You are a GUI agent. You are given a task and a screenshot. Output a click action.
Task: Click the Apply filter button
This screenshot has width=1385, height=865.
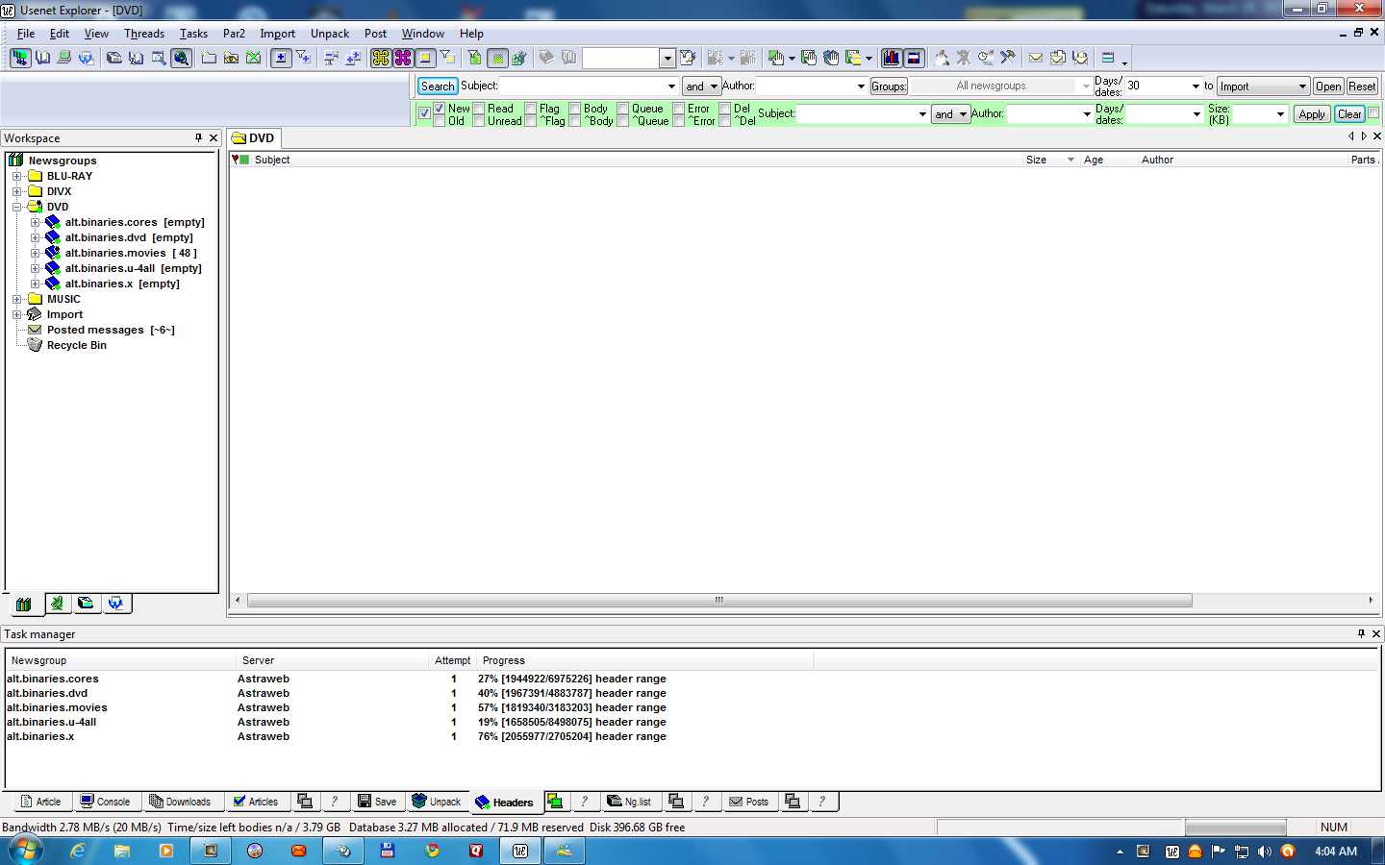tap(1311, 114)
